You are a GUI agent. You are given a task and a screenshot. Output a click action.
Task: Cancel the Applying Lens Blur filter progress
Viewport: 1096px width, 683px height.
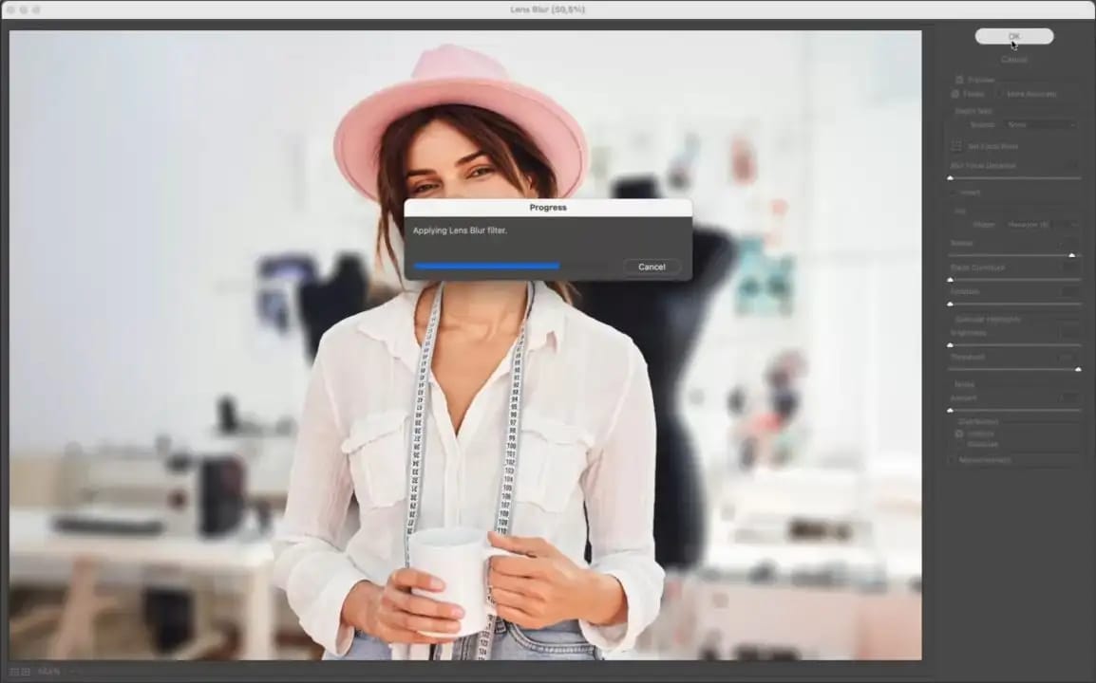(x=652, y=267)
